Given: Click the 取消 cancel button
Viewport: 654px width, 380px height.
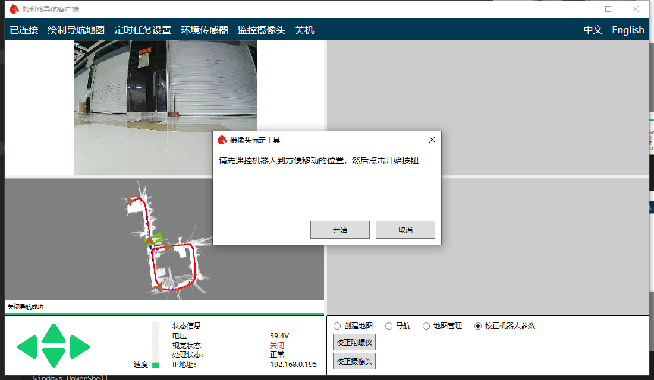Looking at the screenshot, I should [x=405, y=230].
